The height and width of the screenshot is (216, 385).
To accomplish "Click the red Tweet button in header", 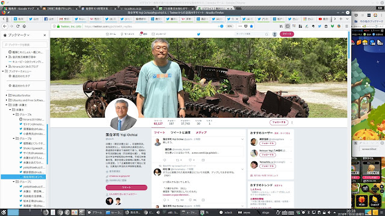I will [x=287, y=34].
